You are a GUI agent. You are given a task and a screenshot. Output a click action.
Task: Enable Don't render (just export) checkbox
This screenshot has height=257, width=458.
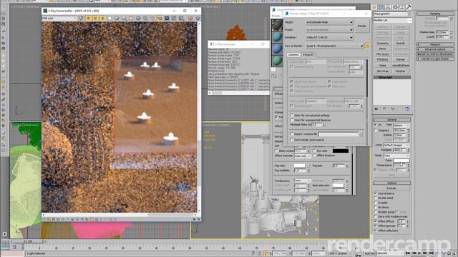pyautogui.click(x=292, y=140)
